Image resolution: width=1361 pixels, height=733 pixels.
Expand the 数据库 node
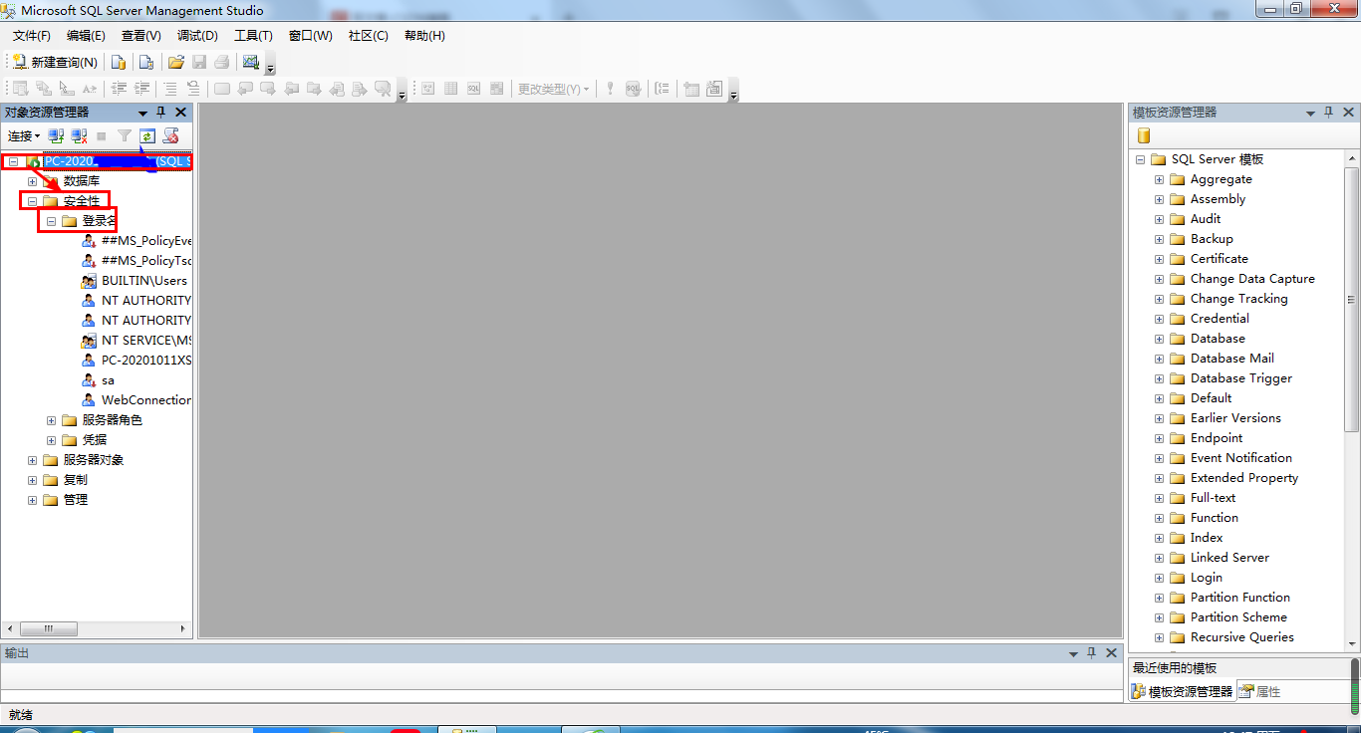click(32, 181)
